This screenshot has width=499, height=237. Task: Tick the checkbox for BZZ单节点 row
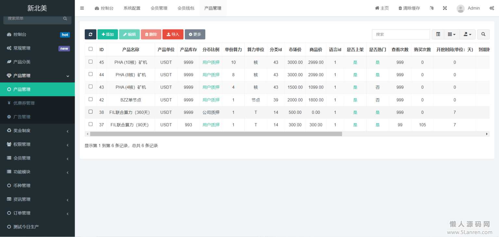91,99
